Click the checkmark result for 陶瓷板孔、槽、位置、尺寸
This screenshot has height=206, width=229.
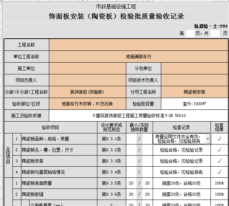pyautogui.click(x=219, y=150)
